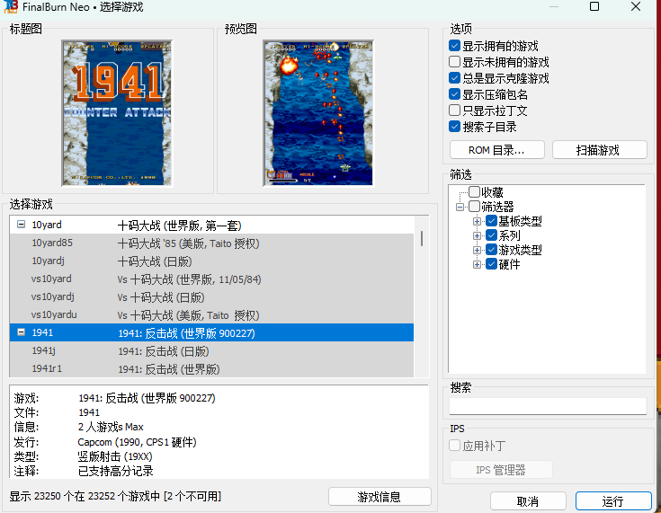Screen dimensions: 661x513
Task: Collapse the 筛选器 tree node
Action: click(x=460, y=207)
